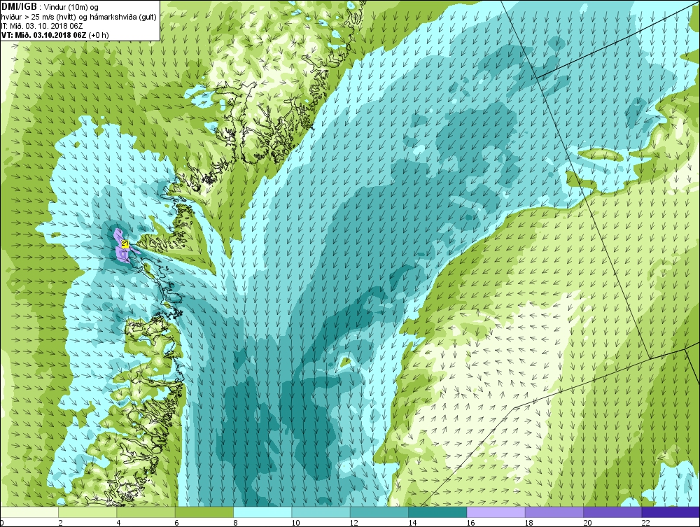Image resolution: width=700 pixels, height=527 pixels.
Task: Click the 20–22 m/s violet legend swatch
Action: coord(612,512)
